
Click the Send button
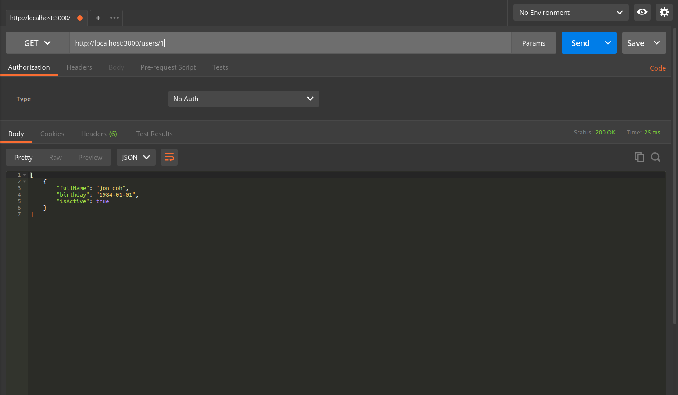click(x=580, y=43)
